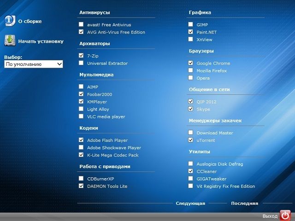The image size is (295, 221).
Task: Click the Общение в сети heading
Action: (209, 90)
